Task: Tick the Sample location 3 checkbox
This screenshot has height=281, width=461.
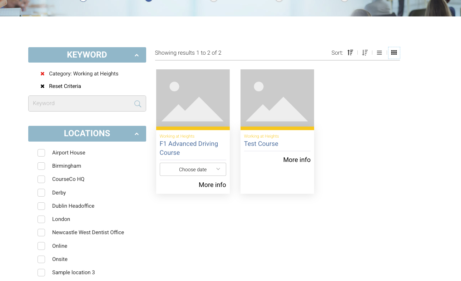Action: pos(41,272)
